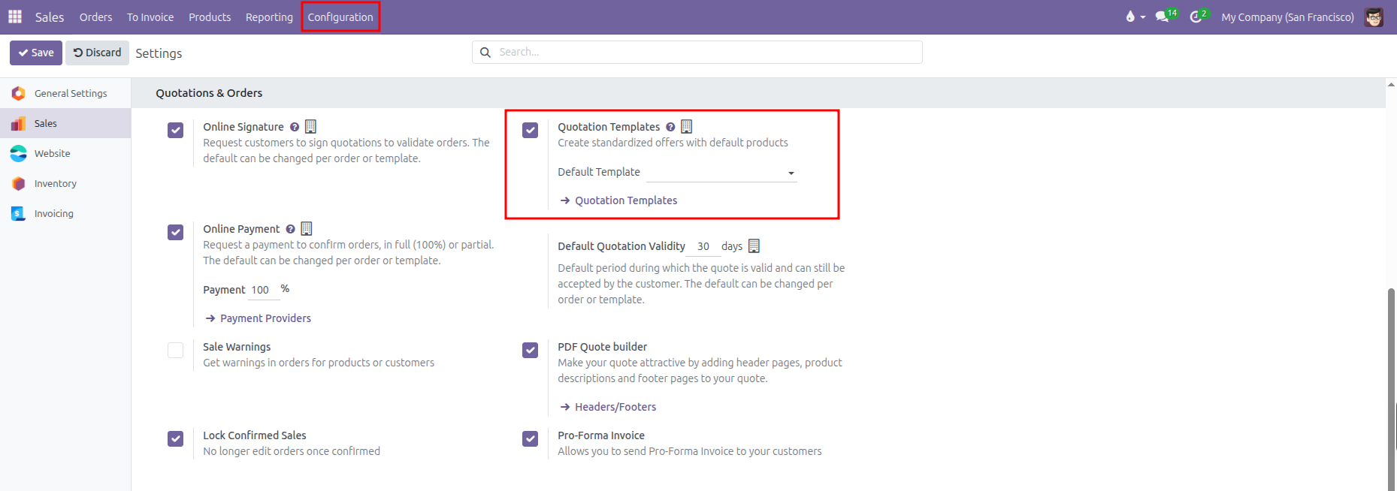The image size is (1397, 491).
Task: Click the PDF Quote builder label
Action: 602,347
